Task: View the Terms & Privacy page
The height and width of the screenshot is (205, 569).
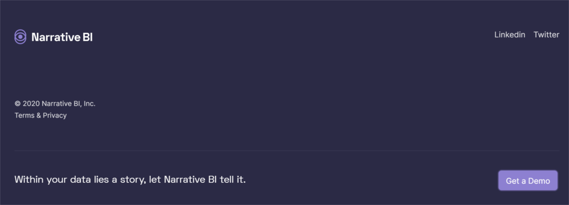Action: 41,115
